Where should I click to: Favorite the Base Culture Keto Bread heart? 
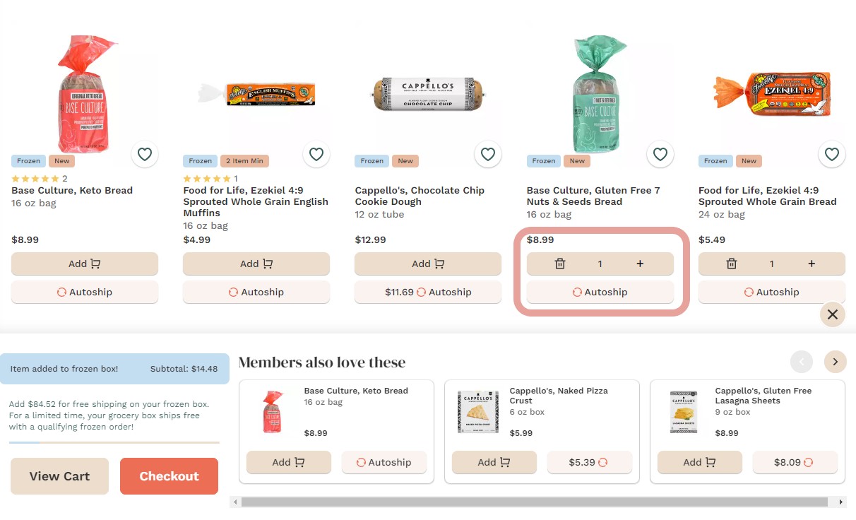coord(145,154)
